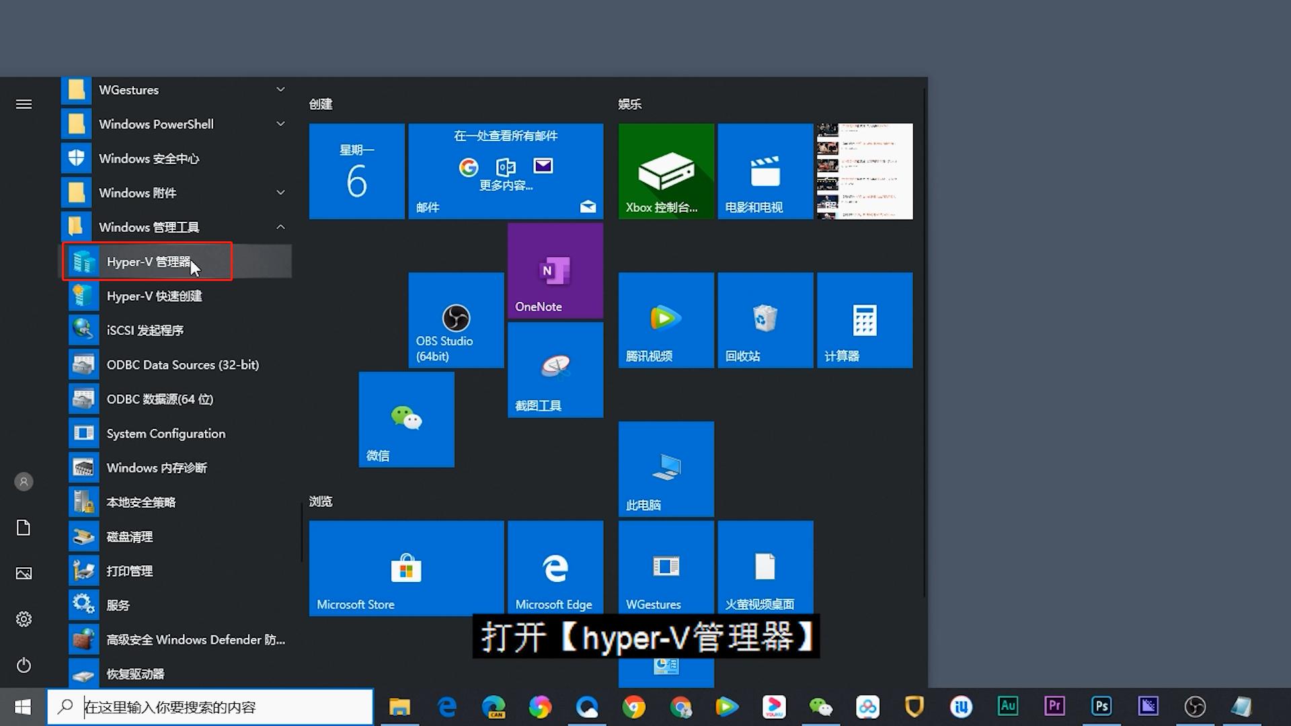Image resolution: width=1291 pixels, height=726 pixels.
Task: Open Settings from the Start menu sidebar
Action: 24,618
